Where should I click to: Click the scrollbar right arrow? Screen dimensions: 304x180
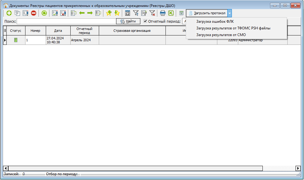298,168
